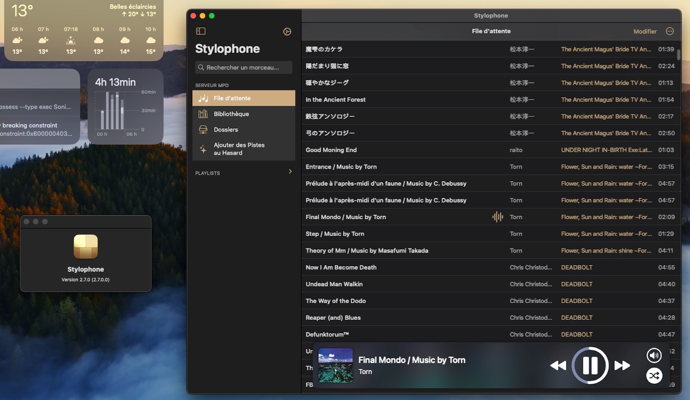Image resolution: width=690 pixels, height=400 pixels.
Task: Click the magnifier icon in search field
Action: [201, 68]
